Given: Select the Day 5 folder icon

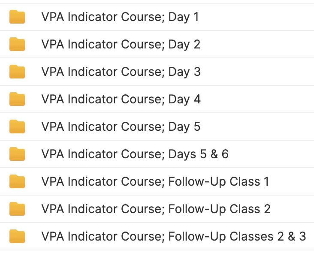Looking at the screenshot, I should (x=17, y=126).
